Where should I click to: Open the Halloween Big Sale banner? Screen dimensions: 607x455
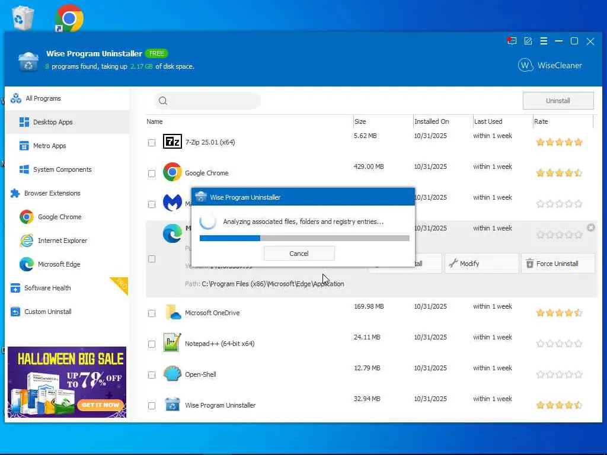pos(67,382)
